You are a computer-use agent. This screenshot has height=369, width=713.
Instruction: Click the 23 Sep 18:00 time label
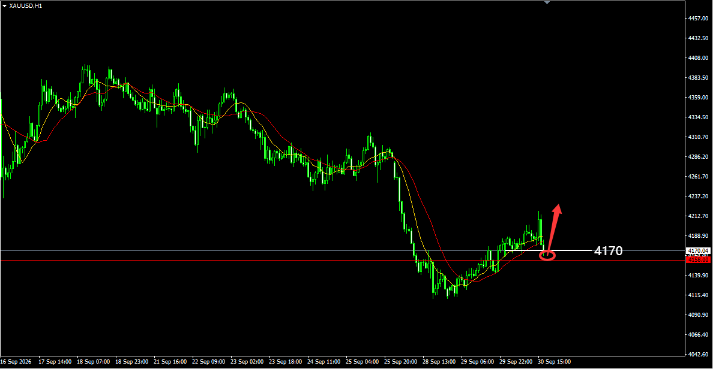tap(286, 362)
